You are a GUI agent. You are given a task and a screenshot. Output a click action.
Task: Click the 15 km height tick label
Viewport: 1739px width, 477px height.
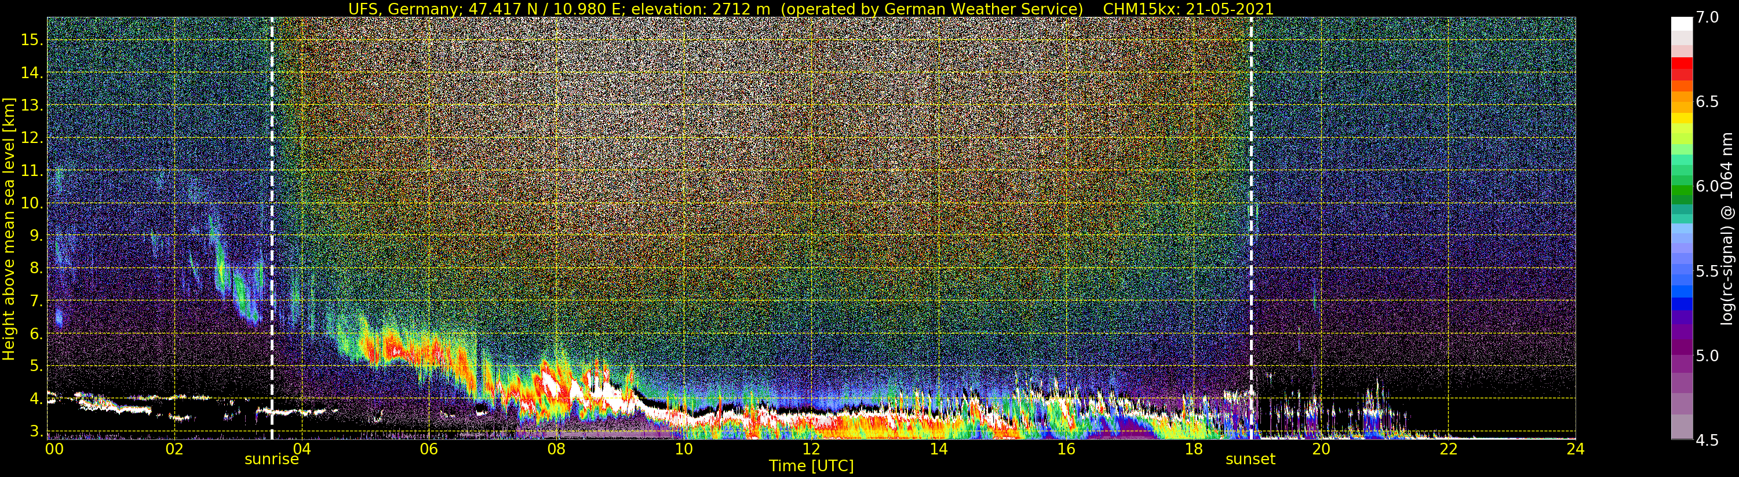(31, 40)
